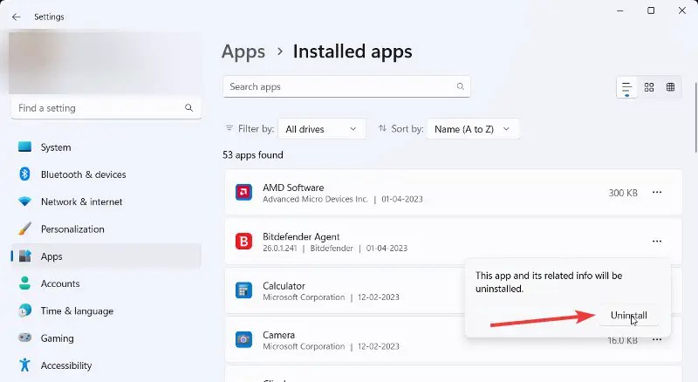Click the Accessibility figure icon
Viewport: 698px width, 382px height.
25,365
